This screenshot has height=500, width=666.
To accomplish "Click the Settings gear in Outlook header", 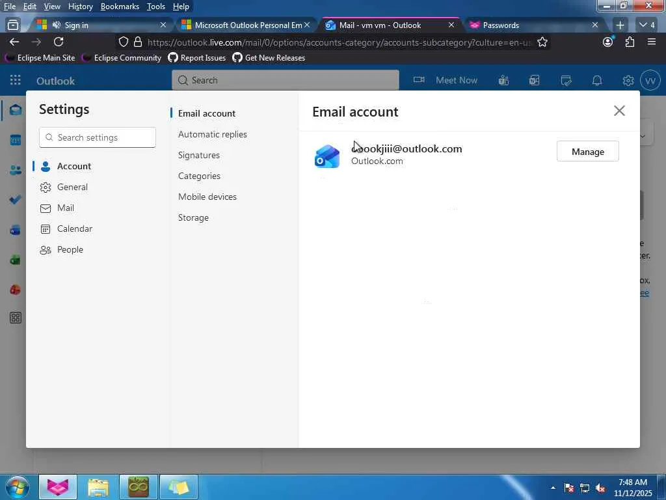I will click(x=628, y=80).
